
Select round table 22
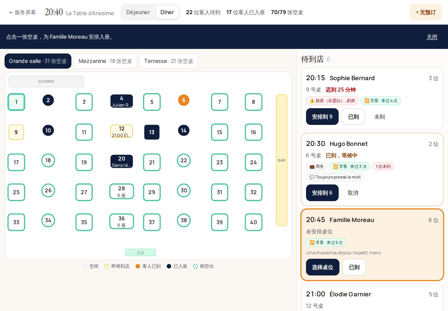184,160
